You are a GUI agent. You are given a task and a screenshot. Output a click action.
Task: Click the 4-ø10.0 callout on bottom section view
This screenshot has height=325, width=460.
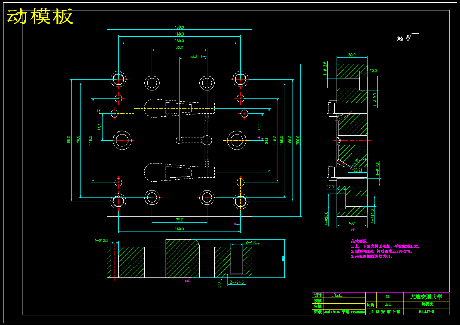click(101, 241)
